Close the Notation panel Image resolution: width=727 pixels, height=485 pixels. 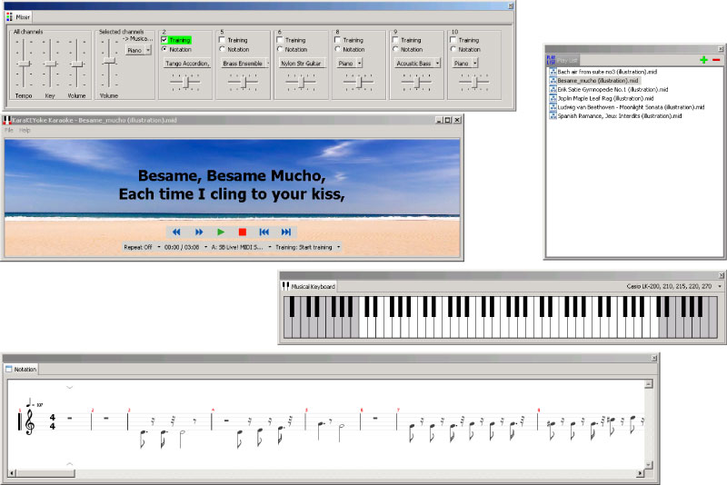[654, 358]
